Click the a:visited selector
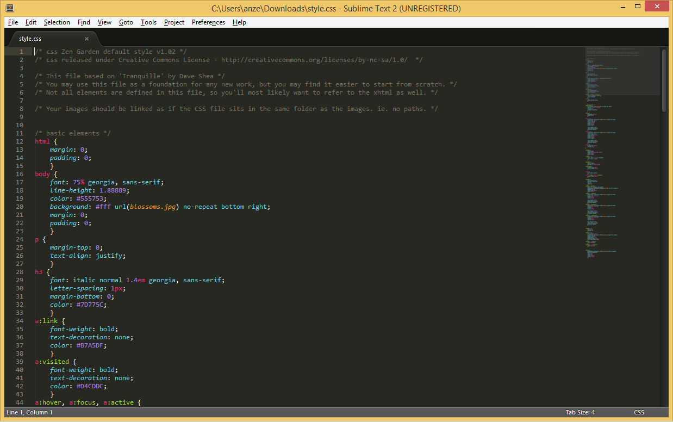 52,362
